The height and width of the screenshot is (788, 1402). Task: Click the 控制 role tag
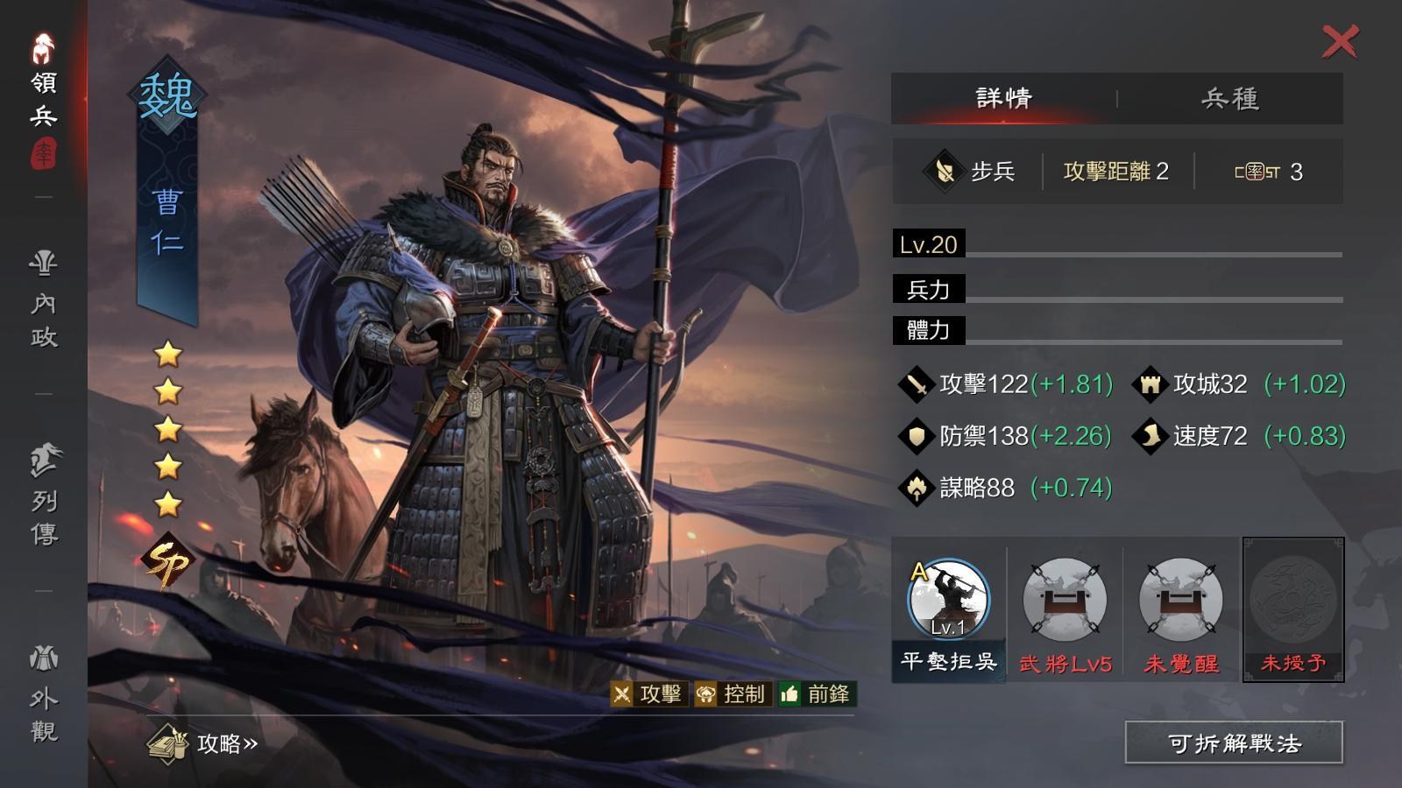732,694
